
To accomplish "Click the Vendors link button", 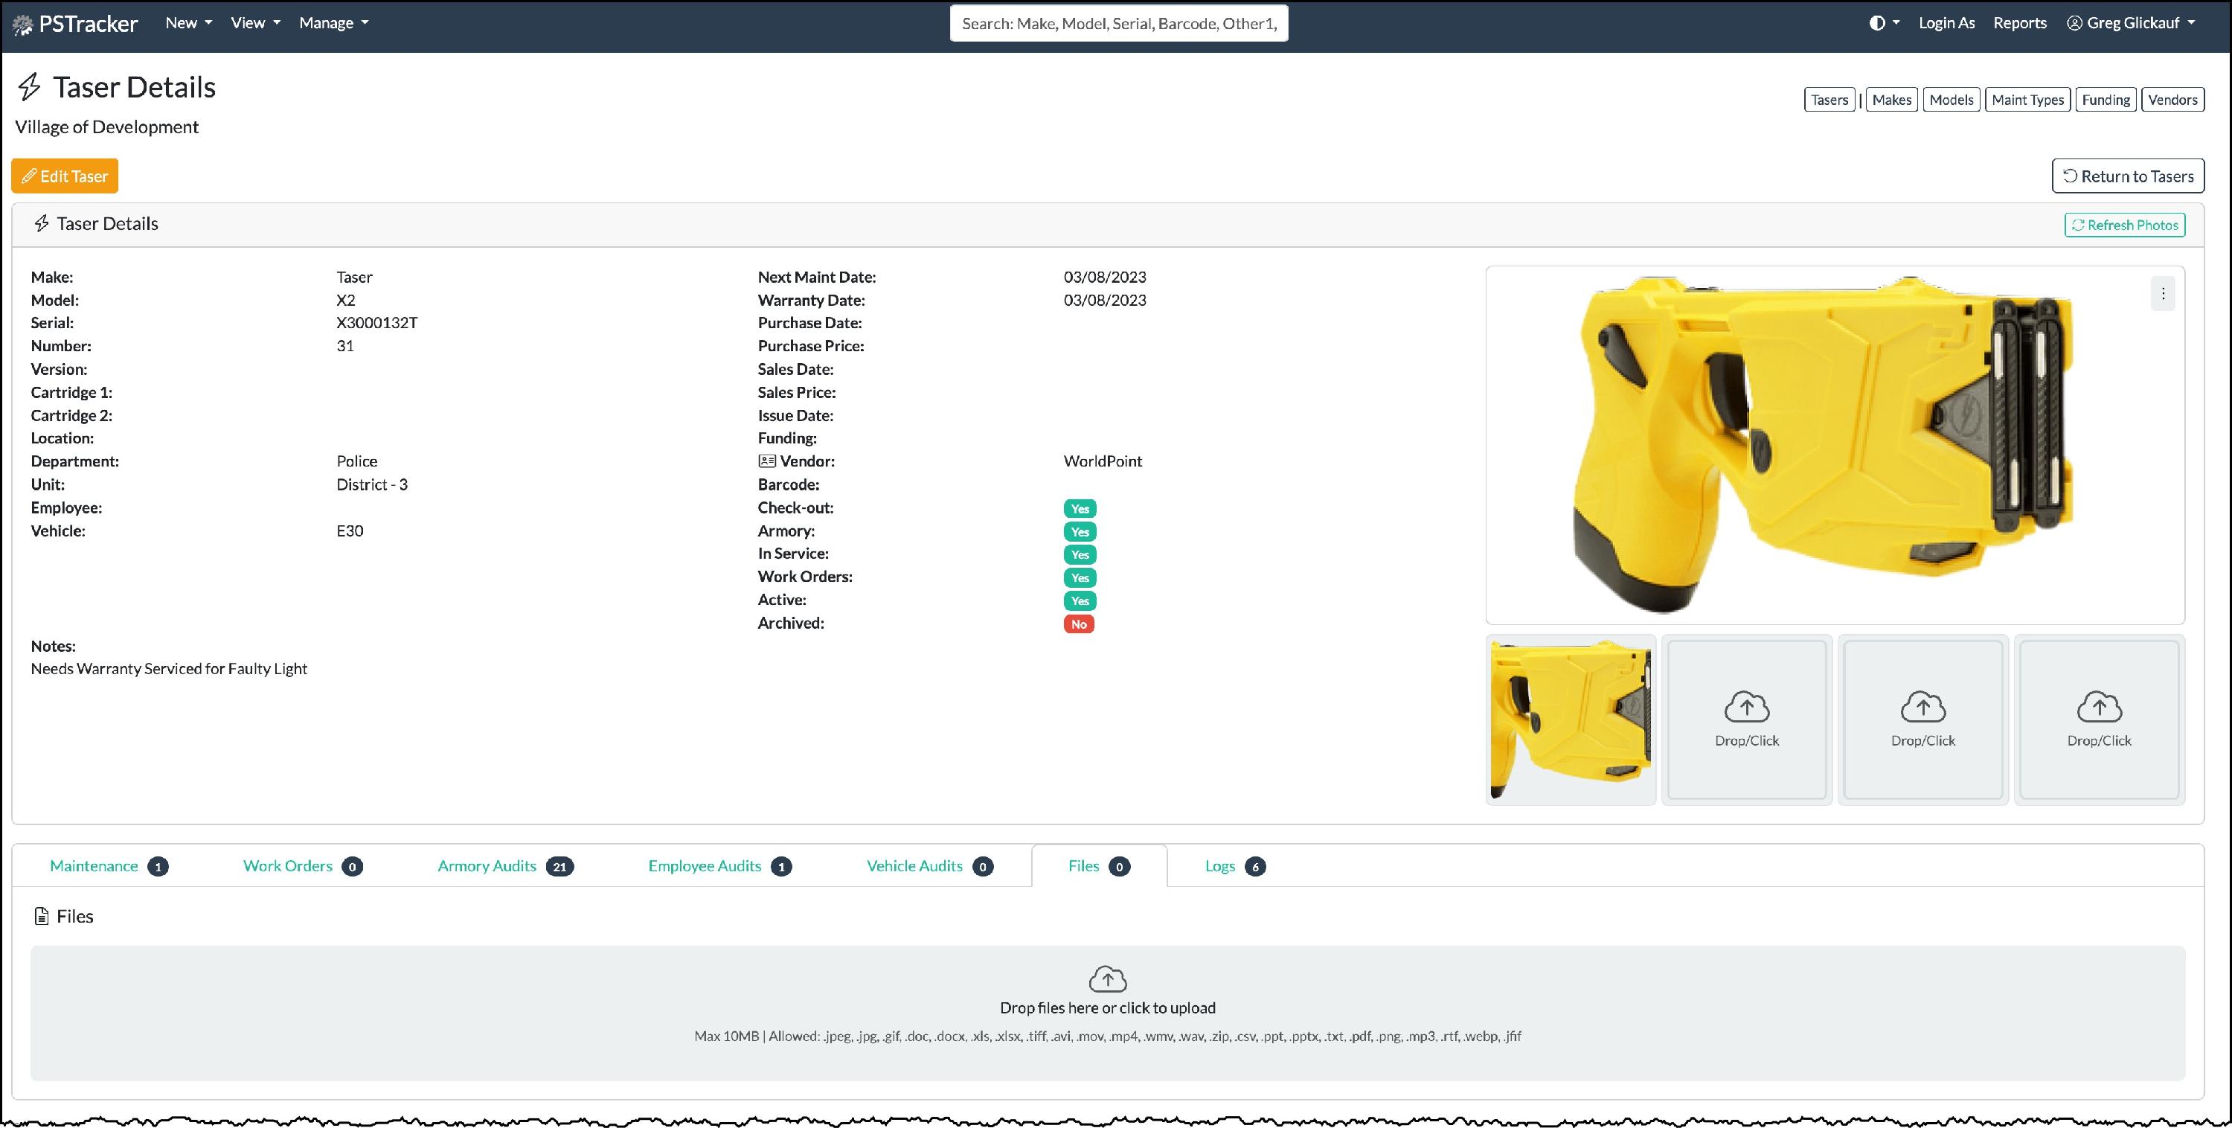I will [x=2172, y=100].
